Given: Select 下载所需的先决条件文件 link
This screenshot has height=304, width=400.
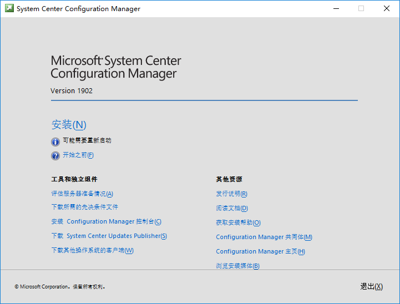Looking at the screenshot, I should pos(85,207).
